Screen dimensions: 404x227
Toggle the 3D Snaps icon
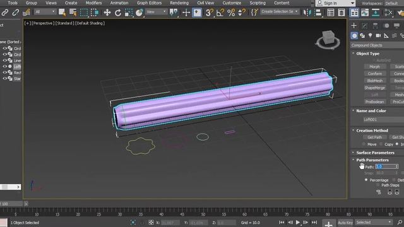(209, 13)
